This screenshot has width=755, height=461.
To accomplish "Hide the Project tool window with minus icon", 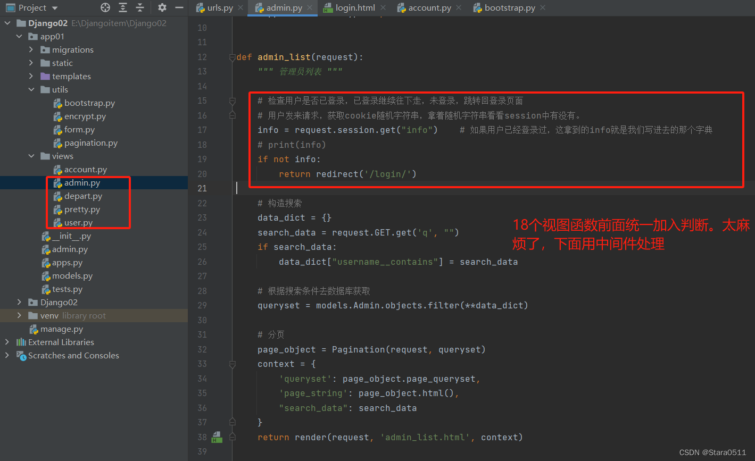I will point(179,7).
